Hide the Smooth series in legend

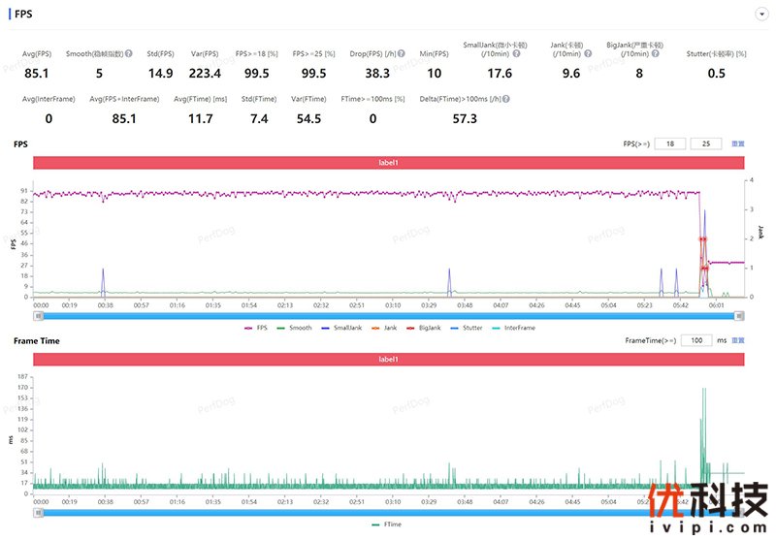click(x=295, y=328)
